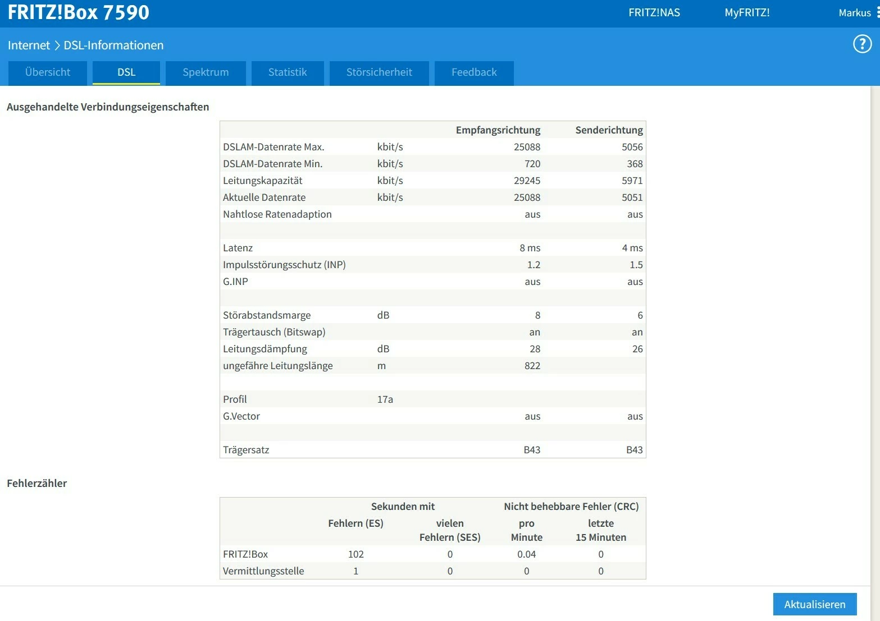Click the error seconds value 102
880x621 pixels.
(355, 554)
